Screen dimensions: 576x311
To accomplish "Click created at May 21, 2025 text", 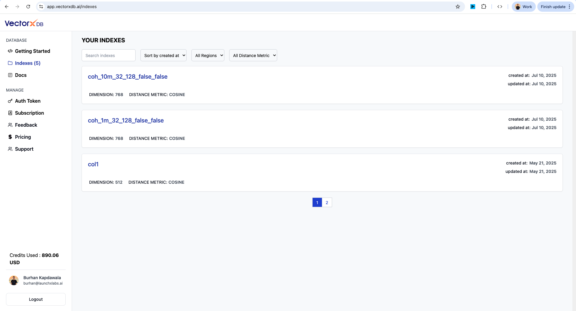I will [x=531, y=163].
